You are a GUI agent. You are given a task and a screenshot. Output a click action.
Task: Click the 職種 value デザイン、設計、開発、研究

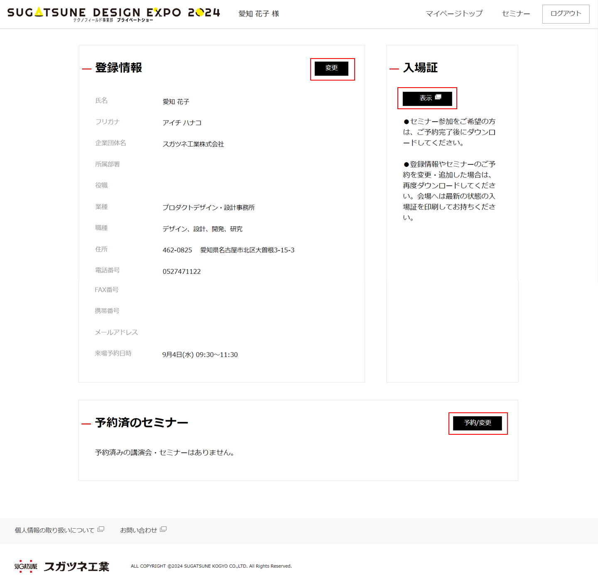tap(202, 229)
